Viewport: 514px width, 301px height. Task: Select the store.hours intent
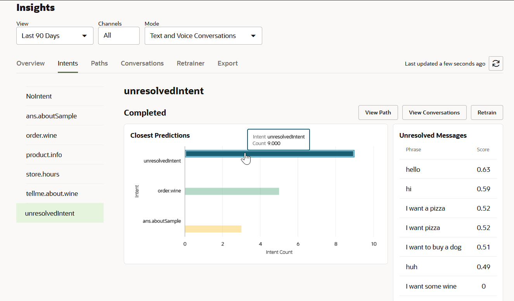pyautogui.click(x=42, y=174)
